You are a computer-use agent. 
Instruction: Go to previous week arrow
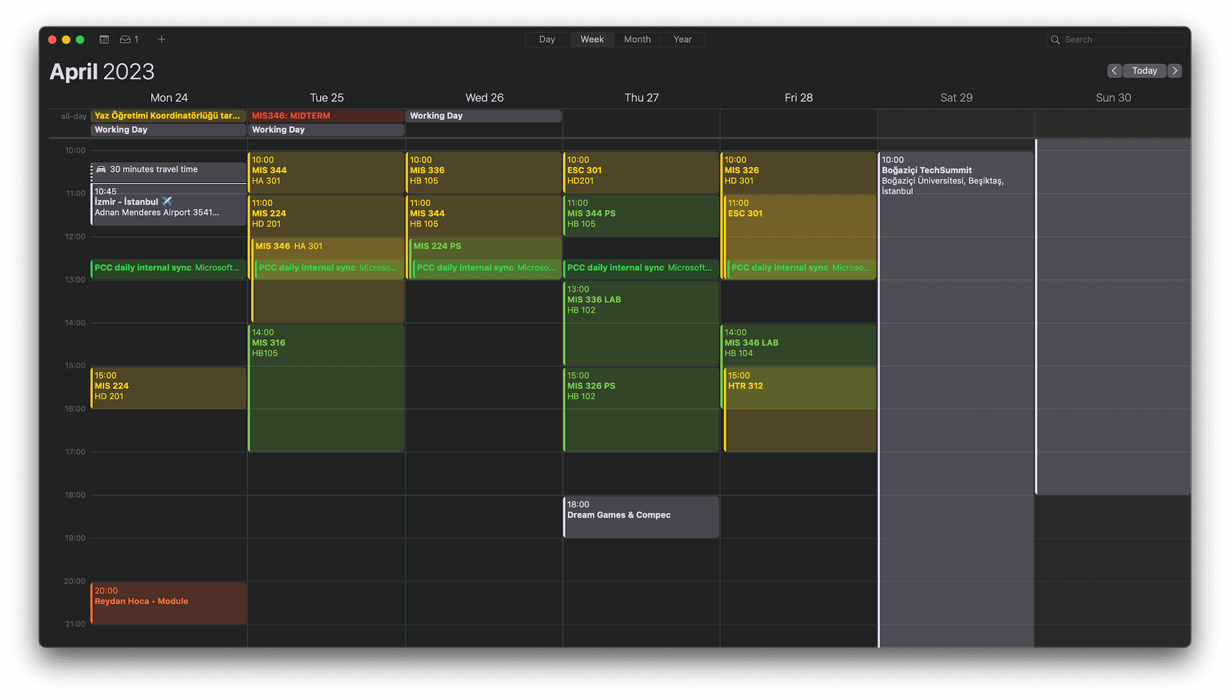[1114, 70]
